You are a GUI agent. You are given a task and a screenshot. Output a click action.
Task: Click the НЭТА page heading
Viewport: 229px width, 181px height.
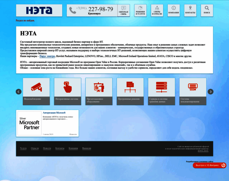28,33
